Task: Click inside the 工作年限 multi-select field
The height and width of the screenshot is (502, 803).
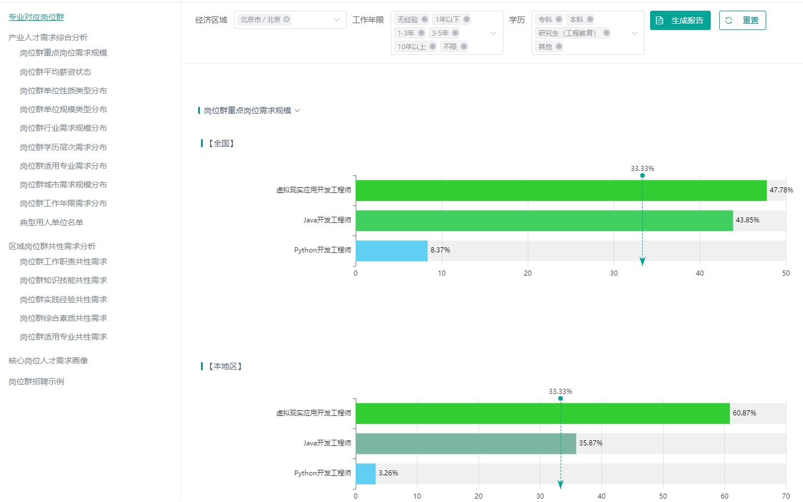Action: click(x=447, y=33)
